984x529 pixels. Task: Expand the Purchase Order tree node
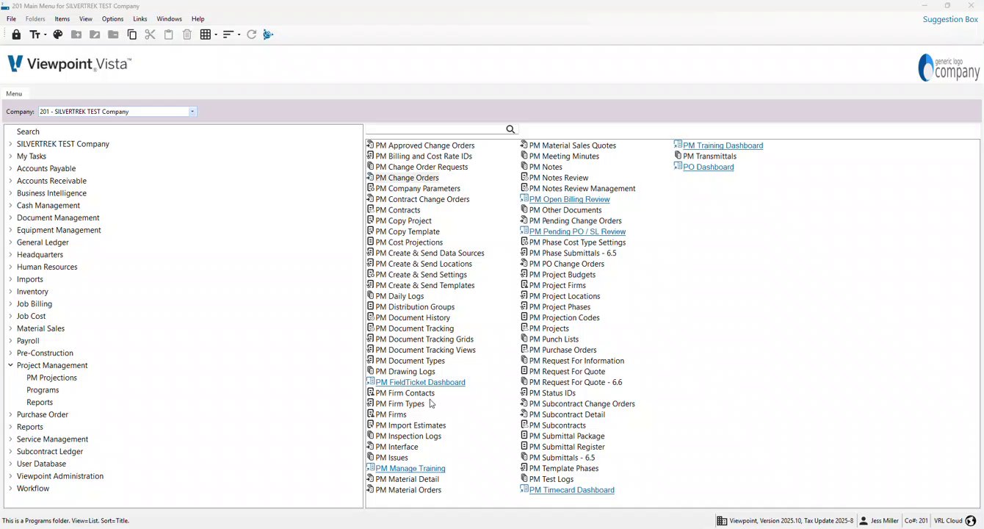pos(10,414)
